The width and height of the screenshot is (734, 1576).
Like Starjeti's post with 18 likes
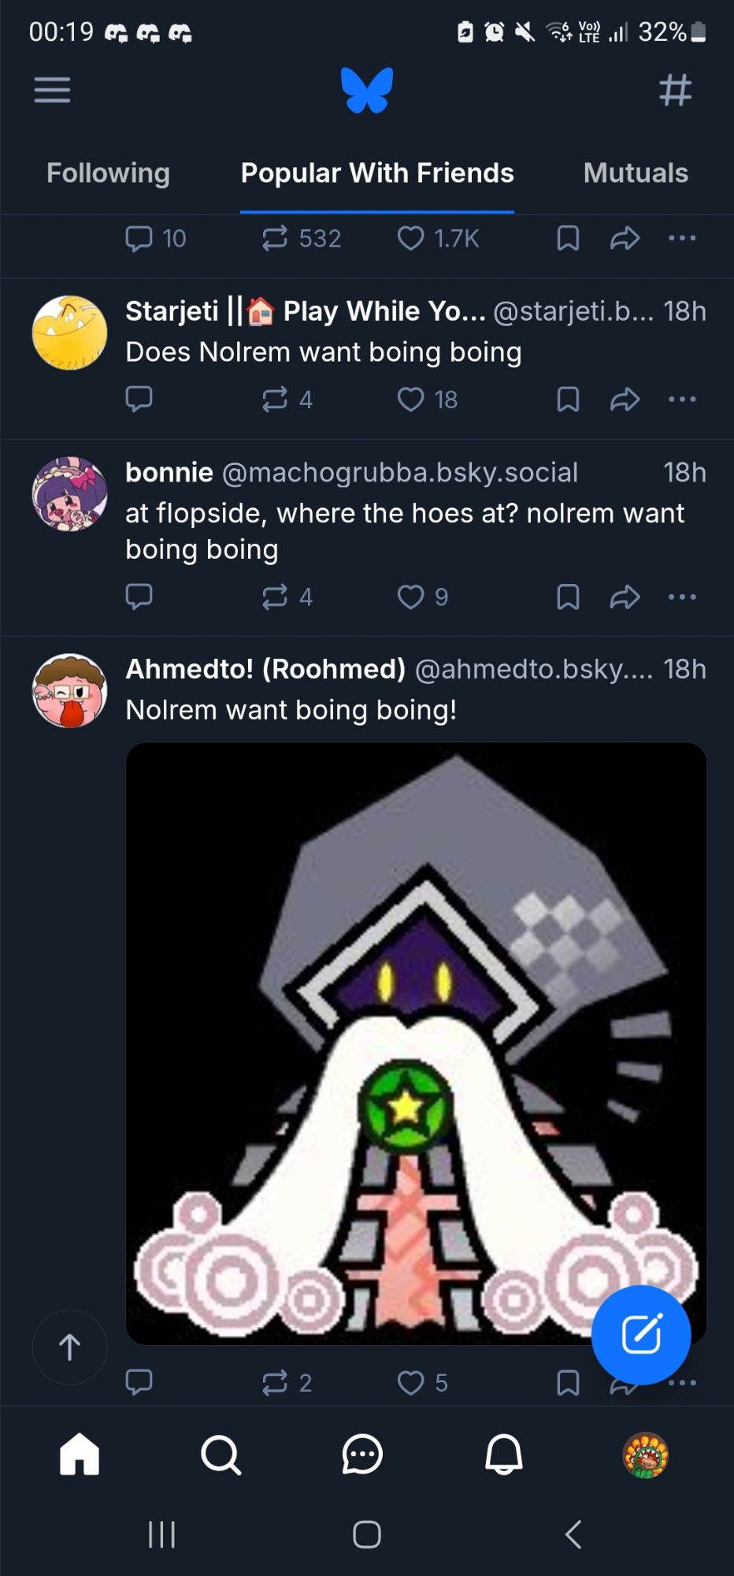[411, 400]
